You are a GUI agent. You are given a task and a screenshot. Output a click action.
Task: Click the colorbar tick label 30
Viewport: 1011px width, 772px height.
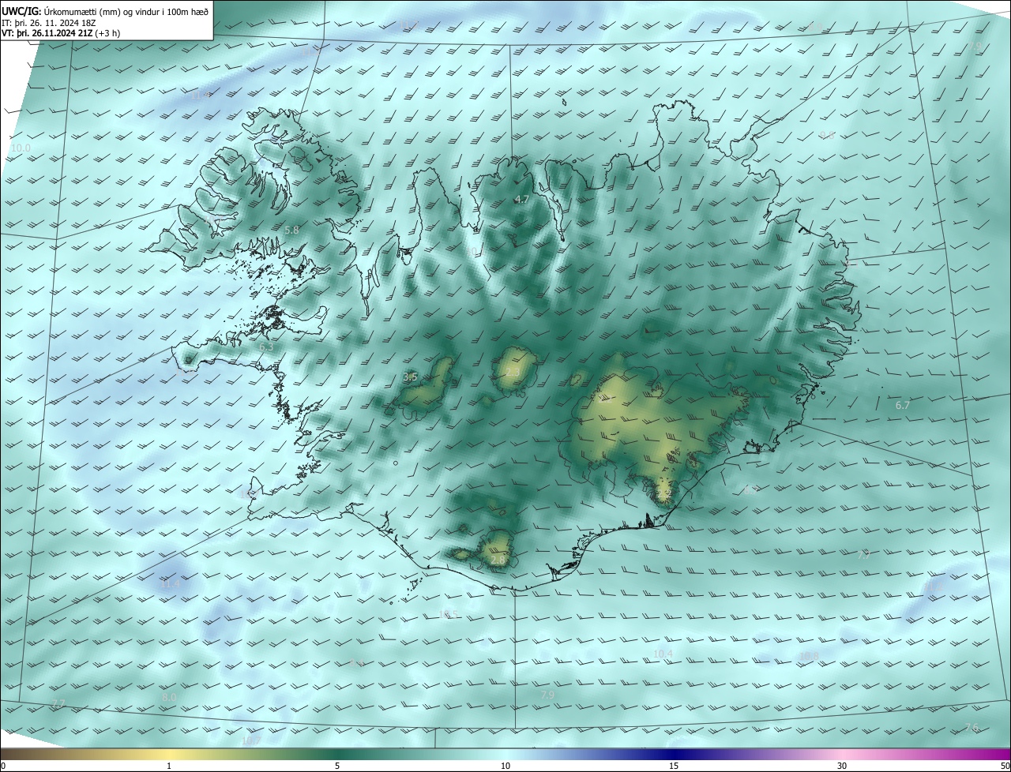[842, 766]
